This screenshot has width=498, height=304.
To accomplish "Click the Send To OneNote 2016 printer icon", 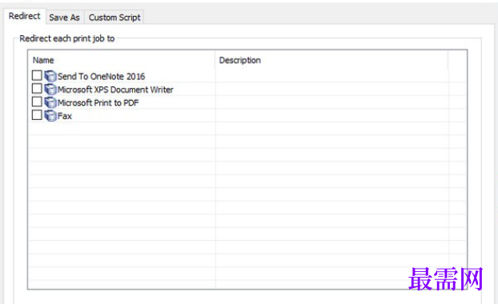I will coord(50,76).
